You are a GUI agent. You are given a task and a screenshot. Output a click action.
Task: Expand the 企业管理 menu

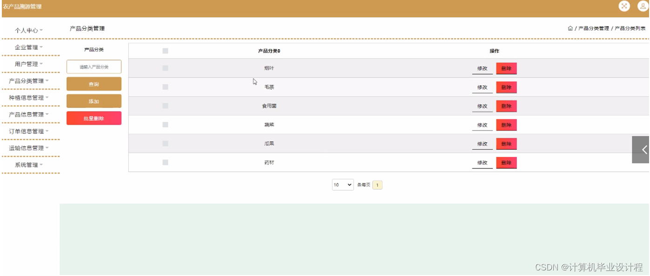pos(29,47)
